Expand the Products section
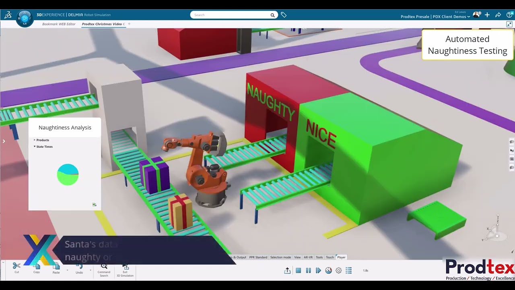Screen dimensions: 515x290 pyautogui.click(x=41, y=140)
